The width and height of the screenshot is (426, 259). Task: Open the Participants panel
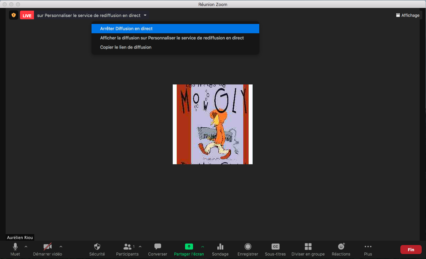127,247
